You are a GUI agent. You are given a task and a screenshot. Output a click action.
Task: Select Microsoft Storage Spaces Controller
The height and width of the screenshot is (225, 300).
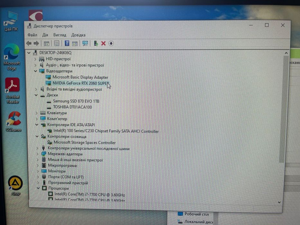[85, 142]
